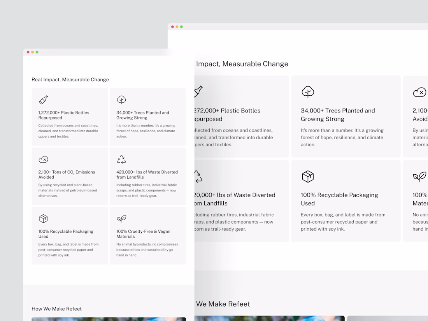This screenshot has width=428, height=321.
Task: Click '100% Recyclable Packaging Used' in back window
Action: 339,199
